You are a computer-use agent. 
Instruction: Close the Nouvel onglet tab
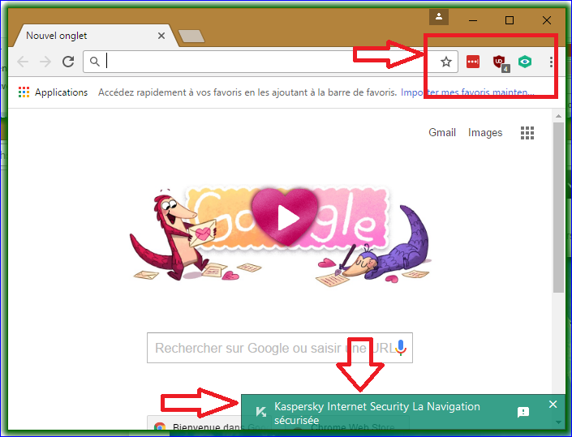(x=161, y=36)
